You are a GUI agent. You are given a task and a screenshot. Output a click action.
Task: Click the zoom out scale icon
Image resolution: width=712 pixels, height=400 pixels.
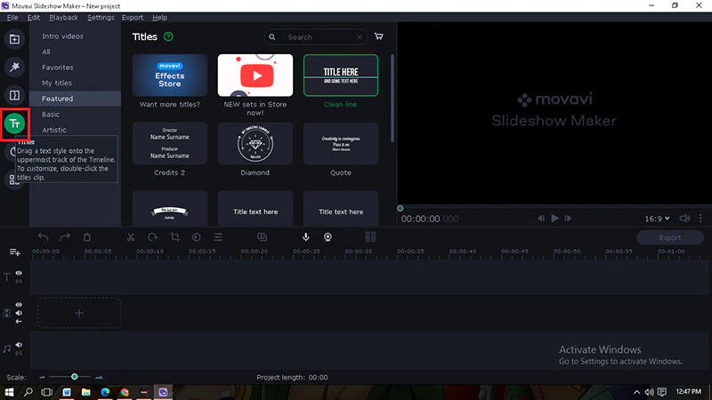click(x=42, y=377)
